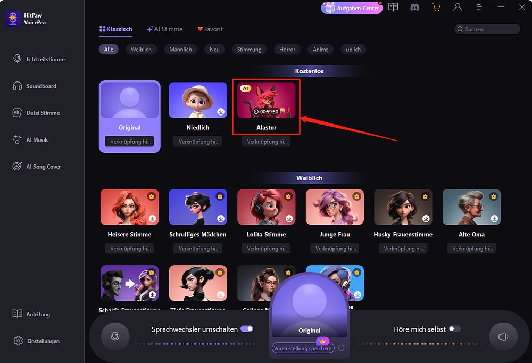Click the microphone button in bottom bar
This screenshot has height=363, width=532.
coord(115,336)
